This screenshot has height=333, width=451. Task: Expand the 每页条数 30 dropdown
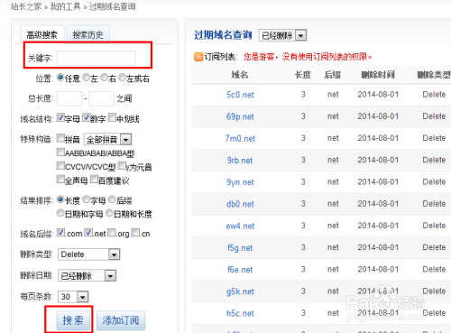point(73,297)
